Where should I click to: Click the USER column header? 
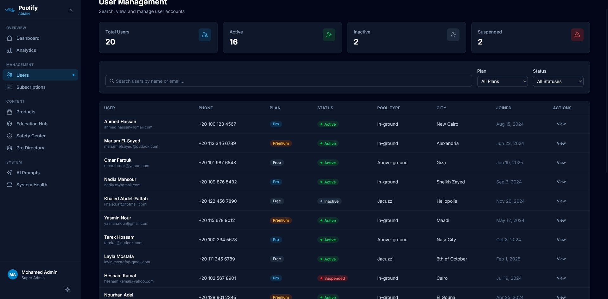coord(110,108)
